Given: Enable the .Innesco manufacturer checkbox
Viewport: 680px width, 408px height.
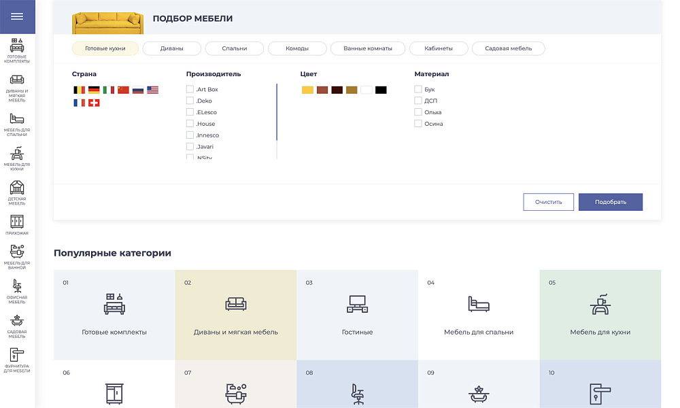Looking at the screenshot, I should tap(190, 135).
